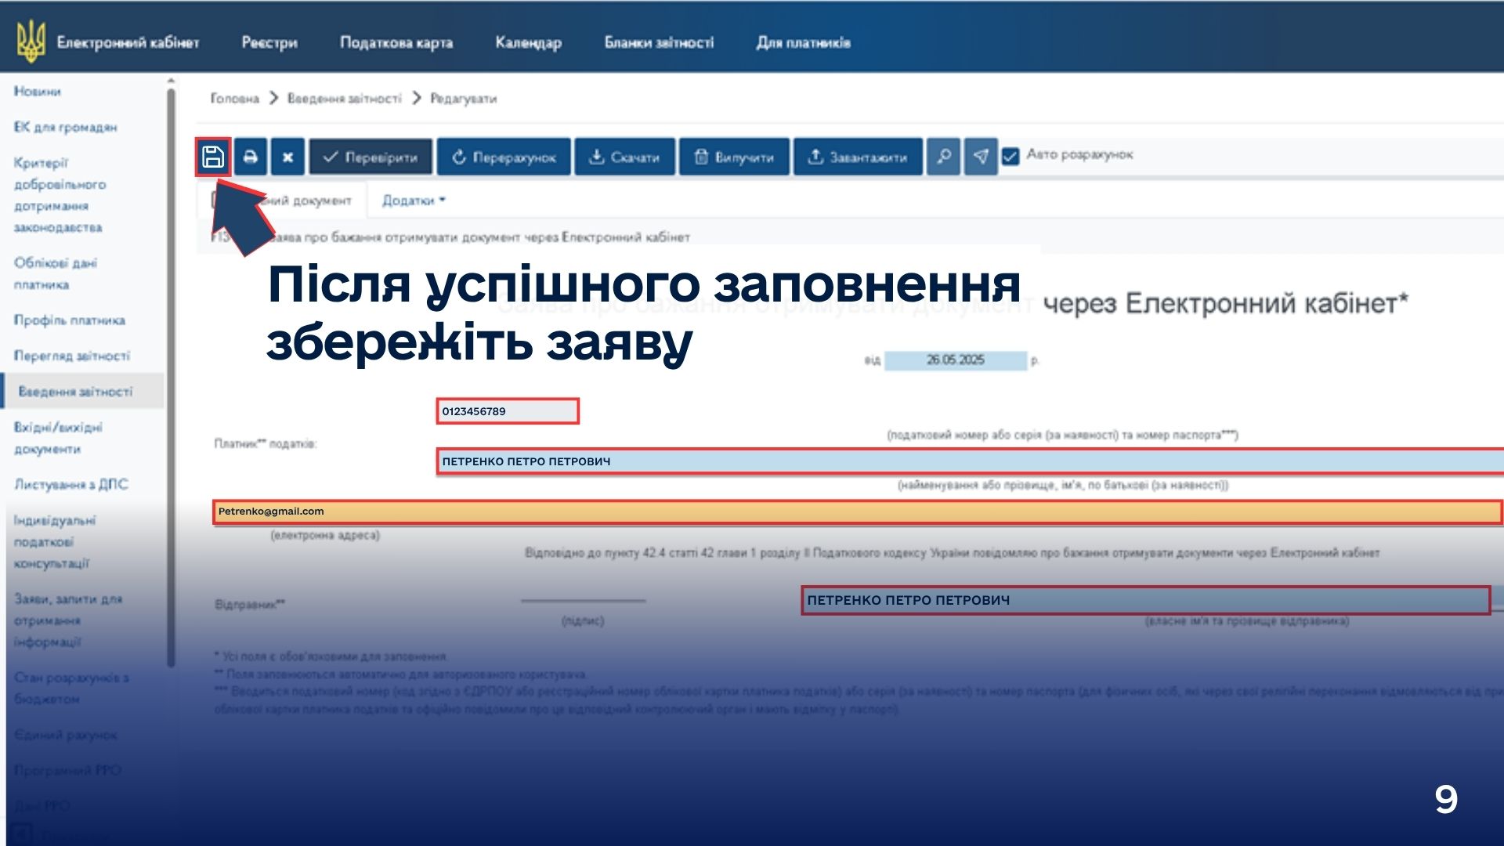The height and width of the screenshot is (846, 1504).
Task: Expand the Додатки dropdown tab
Action: pos(414,201)
